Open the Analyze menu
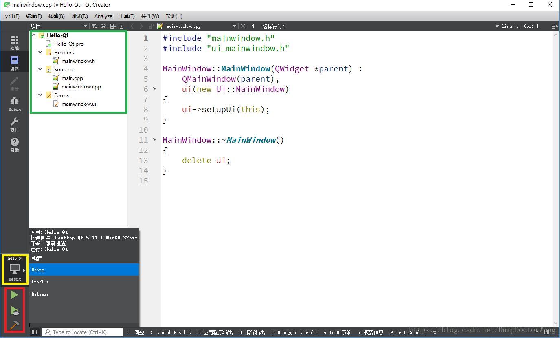 tap(103, 16)
